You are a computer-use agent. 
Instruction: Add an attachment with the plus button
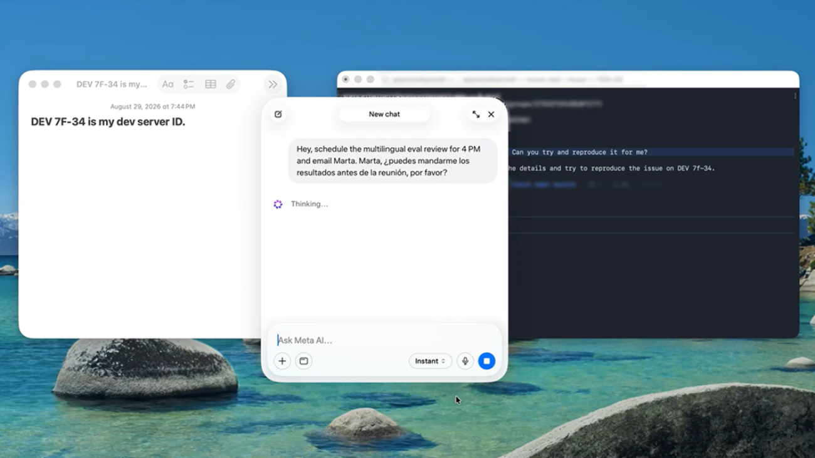pyautogui.click(x=282, y=361)
